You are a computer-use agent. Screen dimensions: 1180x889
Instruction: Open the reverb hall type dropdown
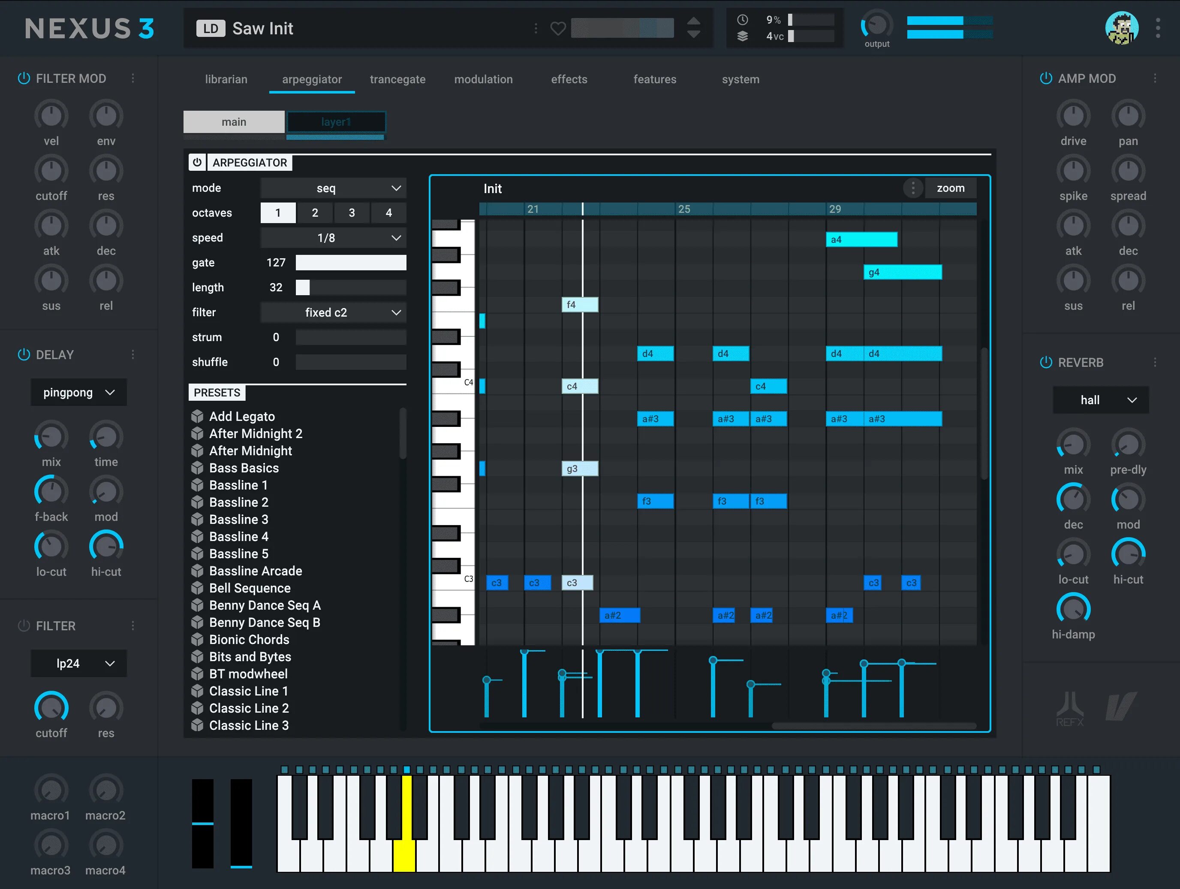pyautogui.click(x=1101, y=400)
